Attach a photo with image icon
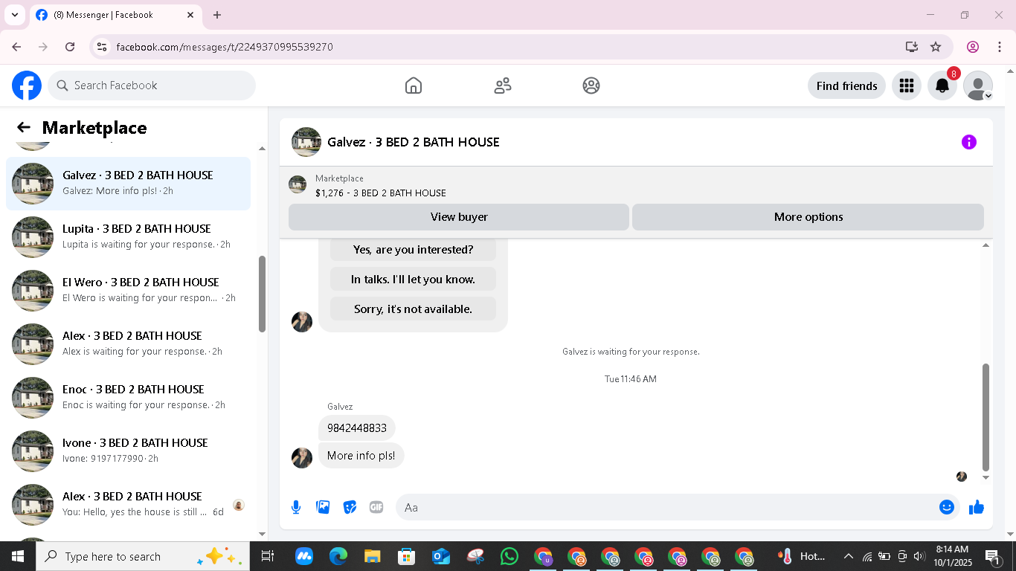Screen dimensions: 1016x571 [323, 507]
